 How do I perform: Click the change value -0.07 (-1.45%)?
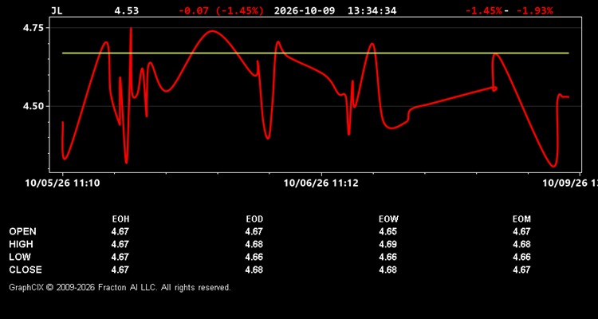[x=221, y=10]
